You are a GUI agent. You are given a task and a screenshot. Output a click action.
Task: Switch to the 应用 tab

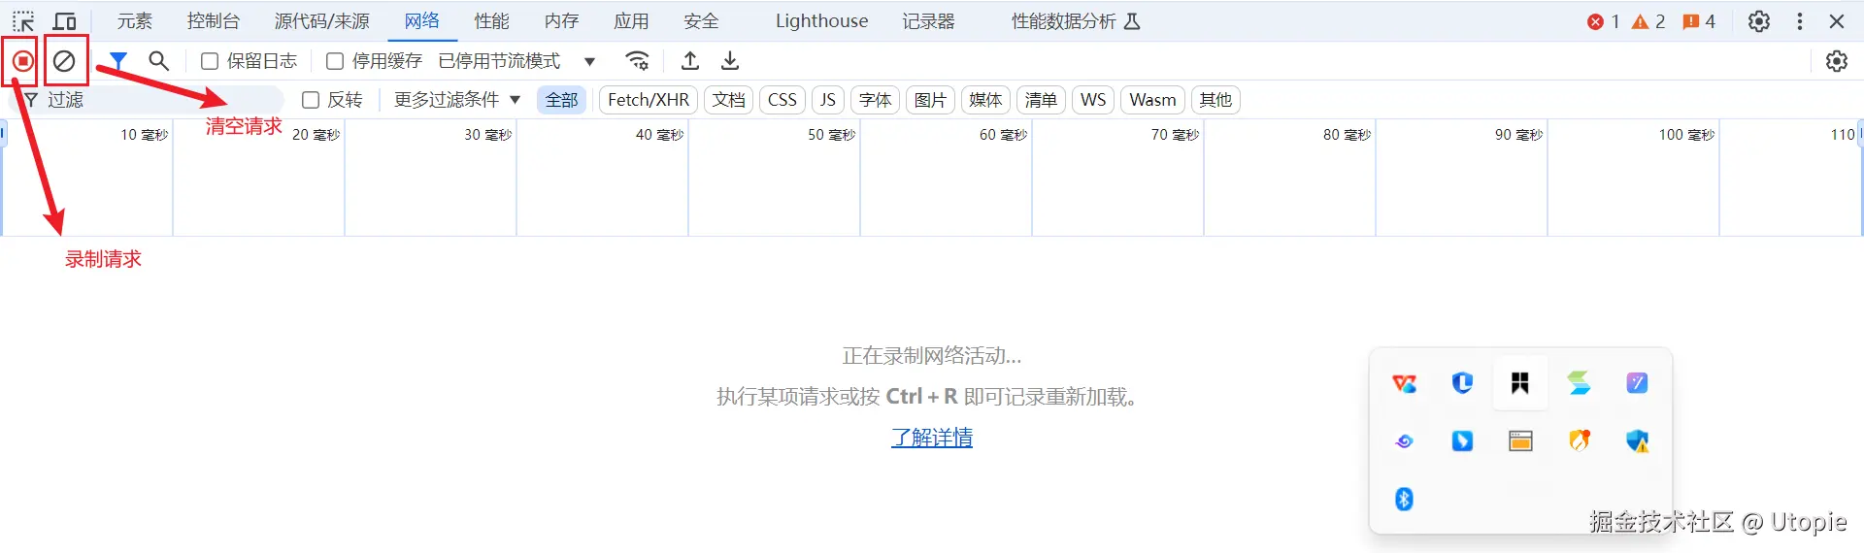pos(632,21)
